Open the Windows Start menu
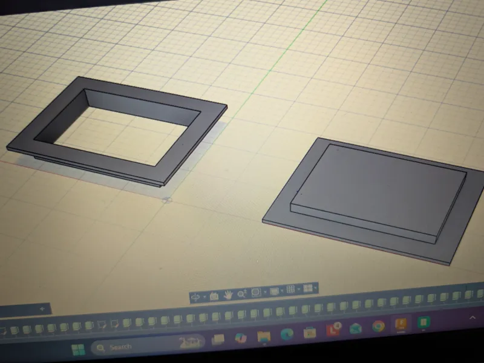The height and width of the screenshot is (363, 484). [x=78, y=349]
